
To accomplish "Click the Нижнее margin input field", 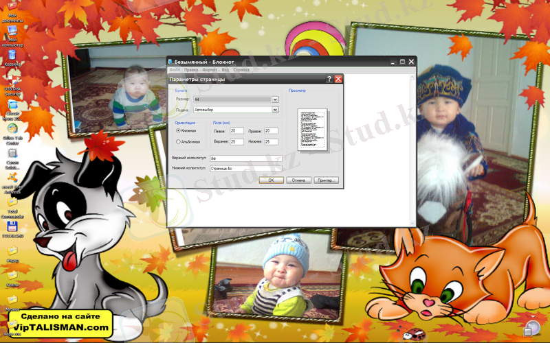I will (271, 142).
